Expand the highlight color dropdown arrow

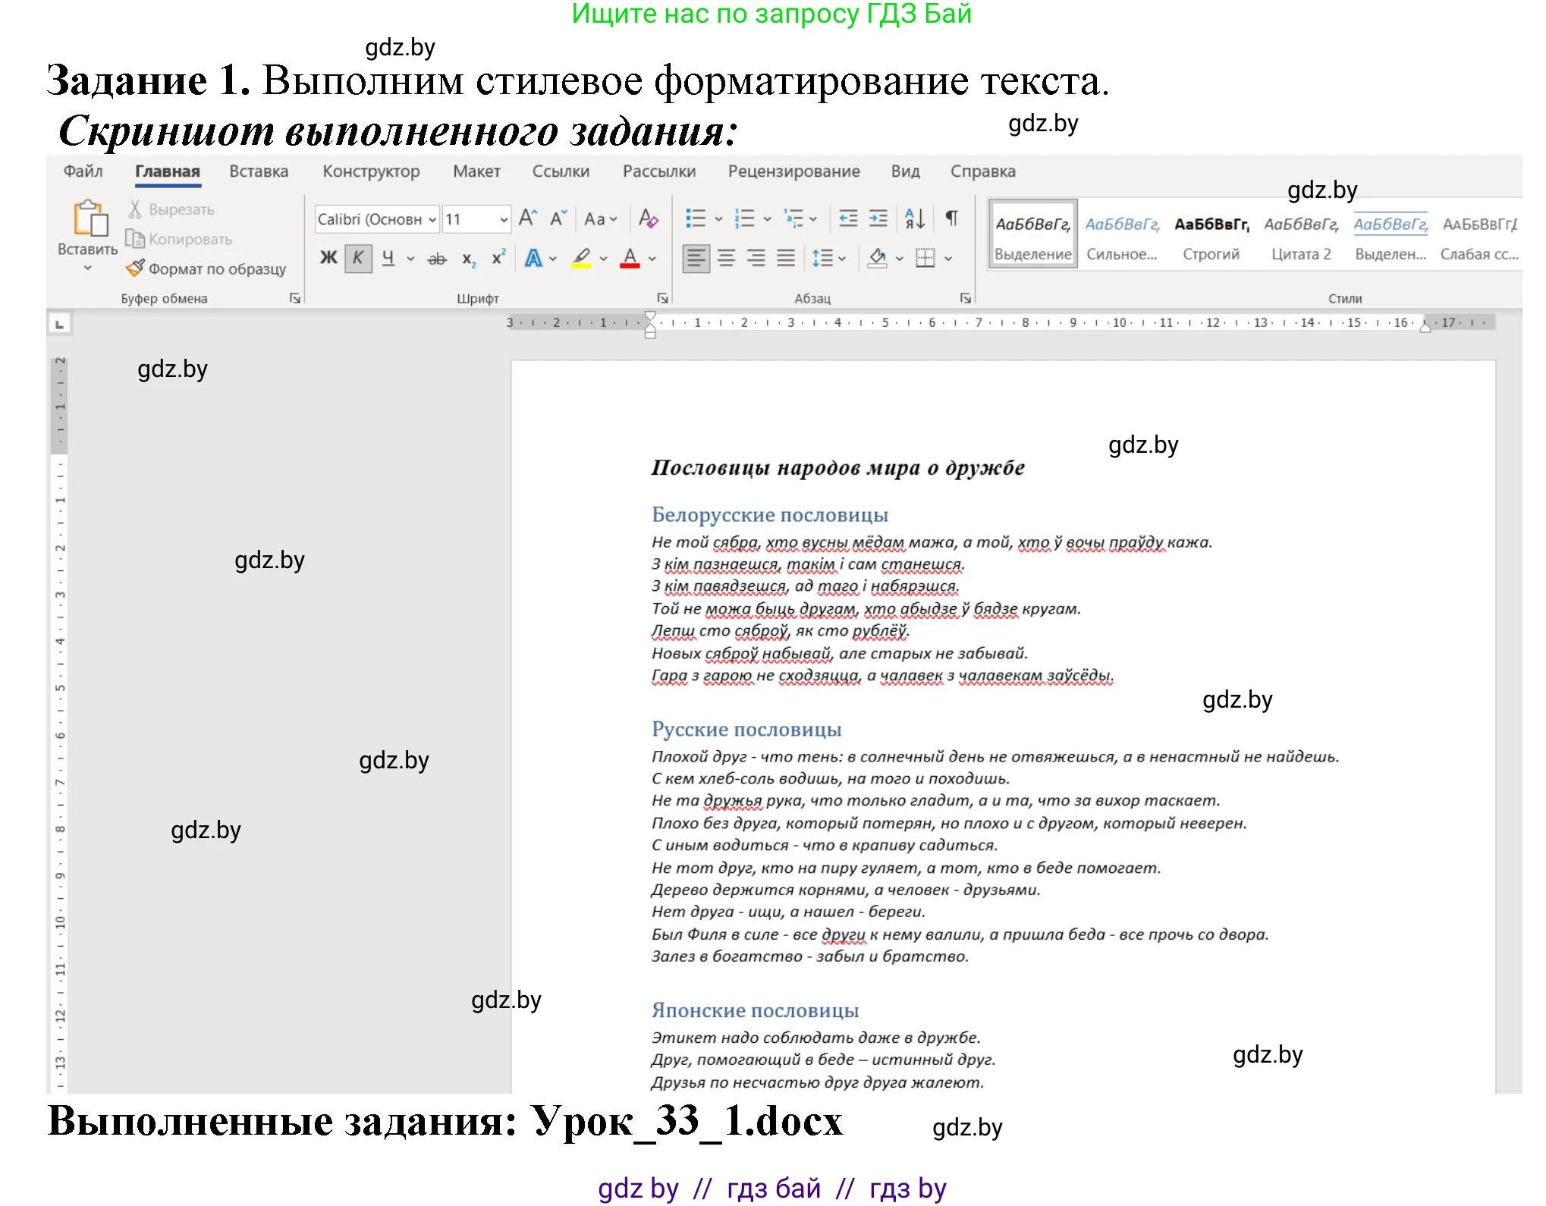click(603, 259)
